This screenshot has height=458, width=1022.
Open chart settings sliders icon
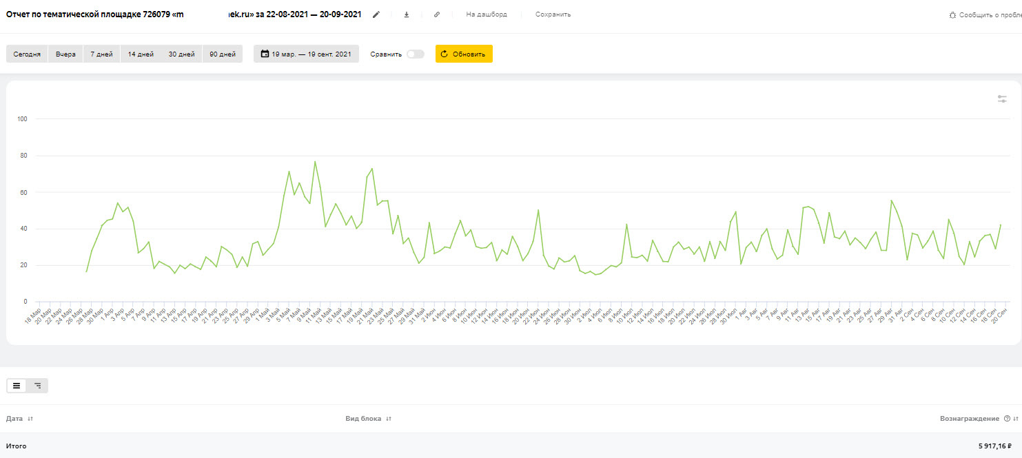click(x=1002, y=99)
